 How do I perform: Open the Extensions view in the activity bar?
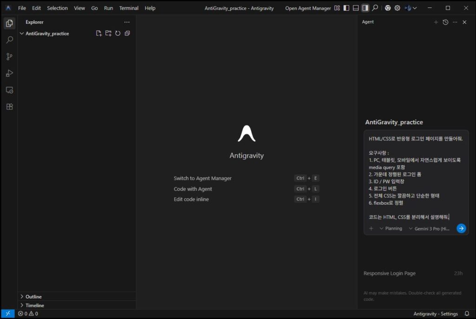point(9,106)
